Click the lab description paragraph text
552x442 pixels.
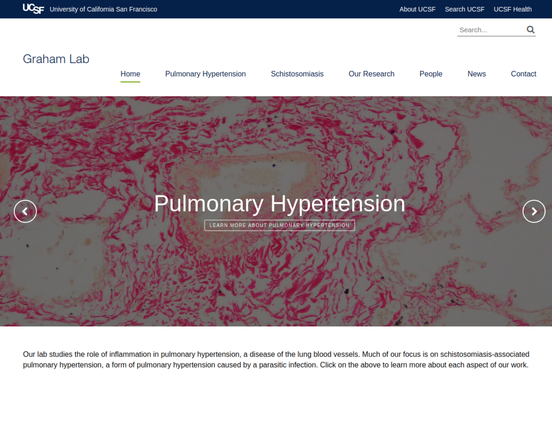coord(276,360)
